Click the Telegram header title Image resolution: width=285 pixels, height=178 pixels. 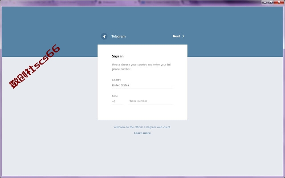pos(118,36)
